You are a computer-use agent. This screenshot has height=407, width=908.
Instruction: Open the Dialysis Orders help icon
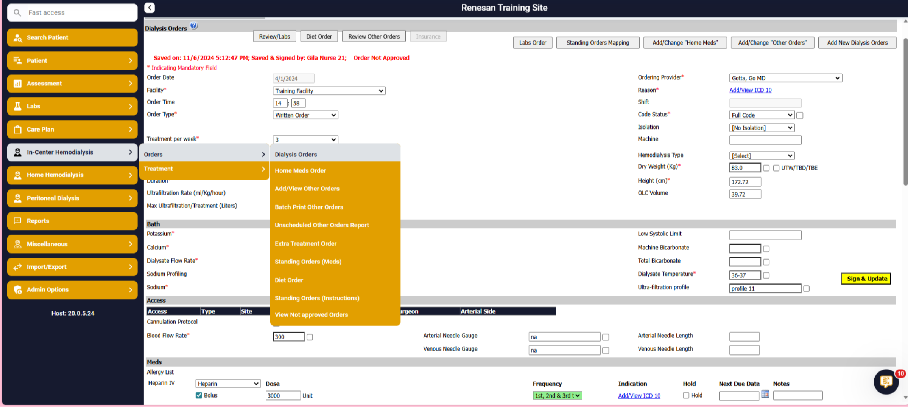tap(194, 26)
